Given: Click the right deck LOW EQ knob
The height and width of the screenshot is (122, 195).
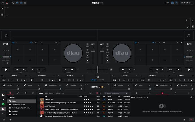Looking at the screenshot, I should tap(107, 61).
